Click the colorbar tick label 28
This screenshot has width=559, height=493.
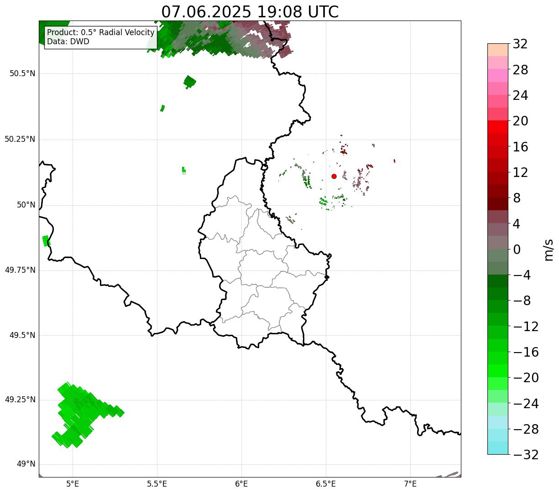pyautogui.click(x=520, y=70)
